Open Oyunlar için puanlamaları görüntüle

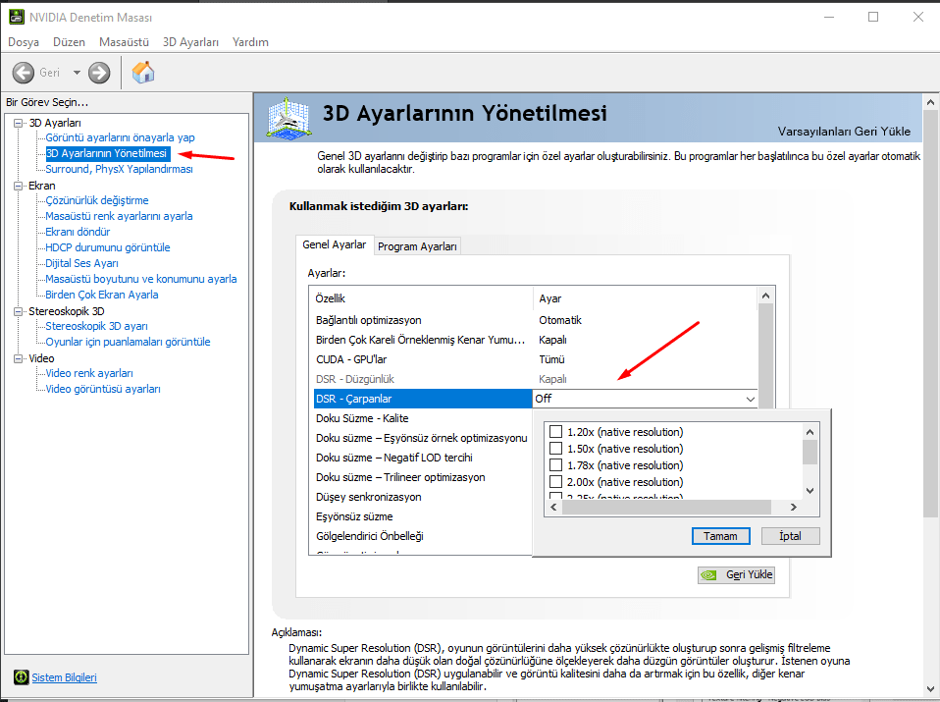click(x=129, y=342)
